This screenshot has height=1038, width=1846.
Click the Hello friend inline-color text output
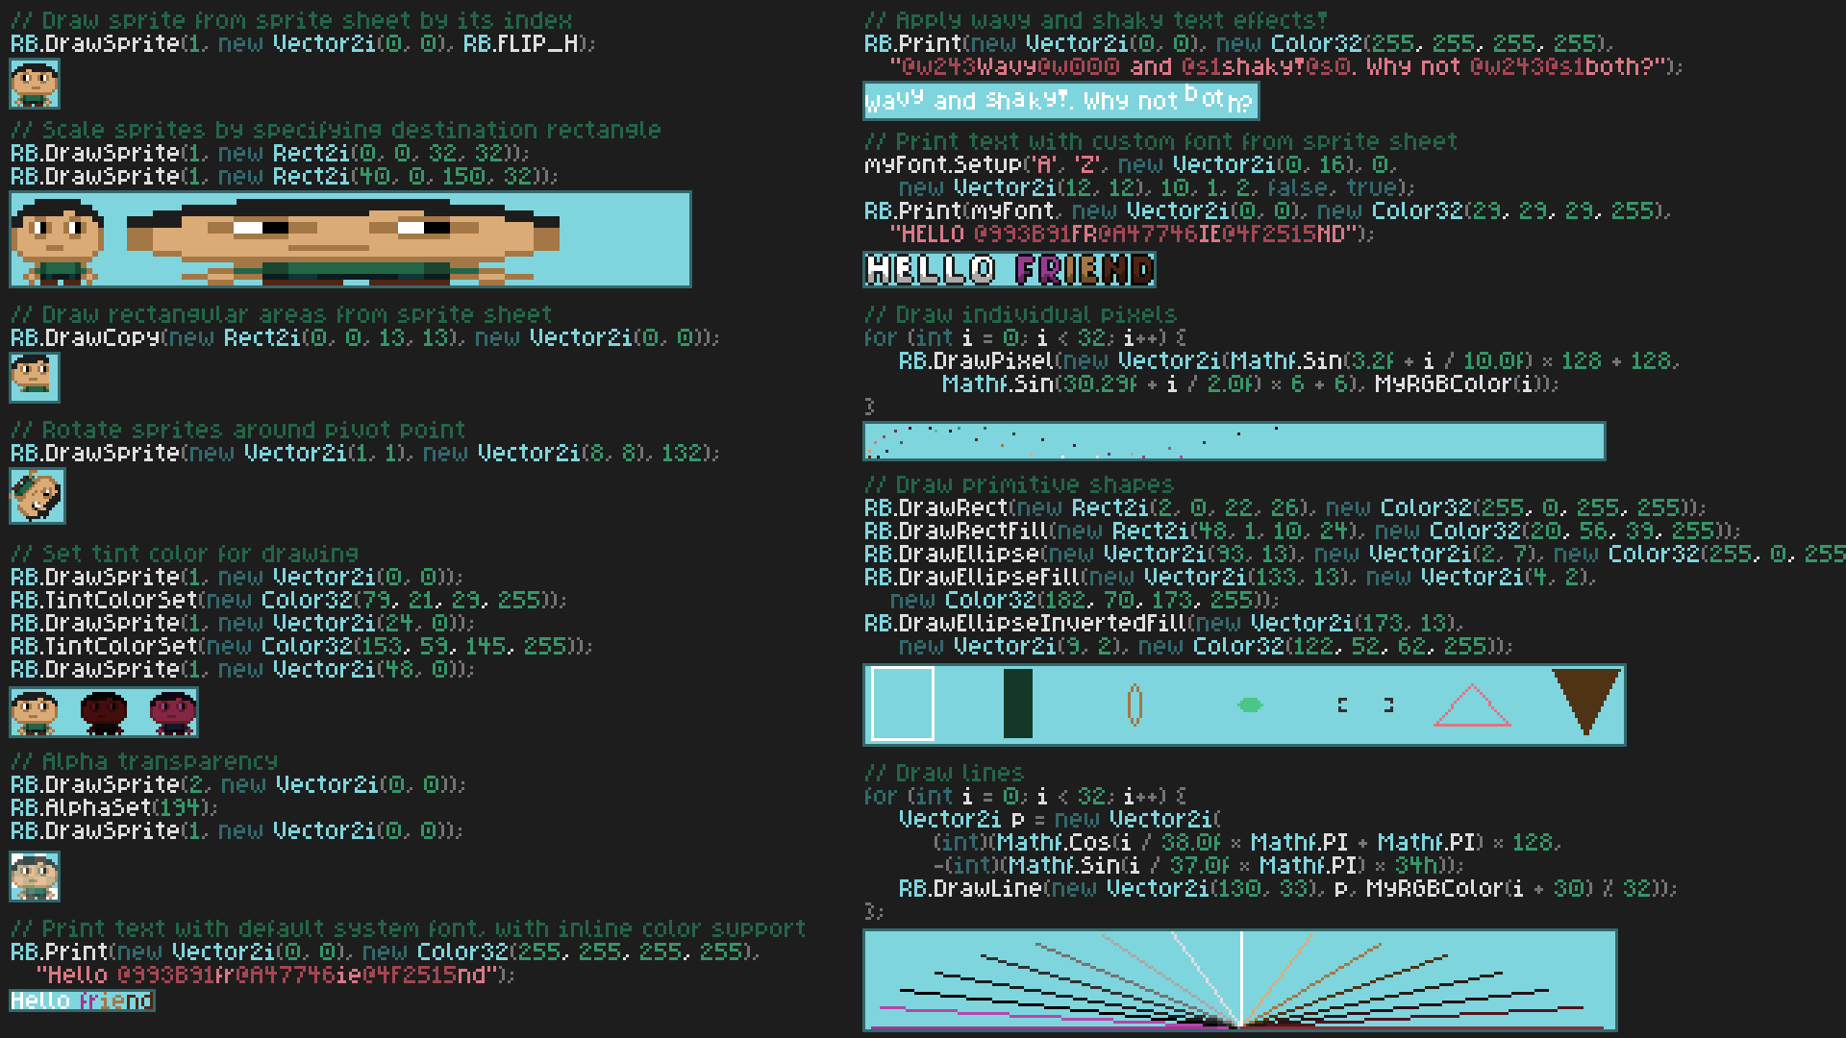[x=82, y=1000]
